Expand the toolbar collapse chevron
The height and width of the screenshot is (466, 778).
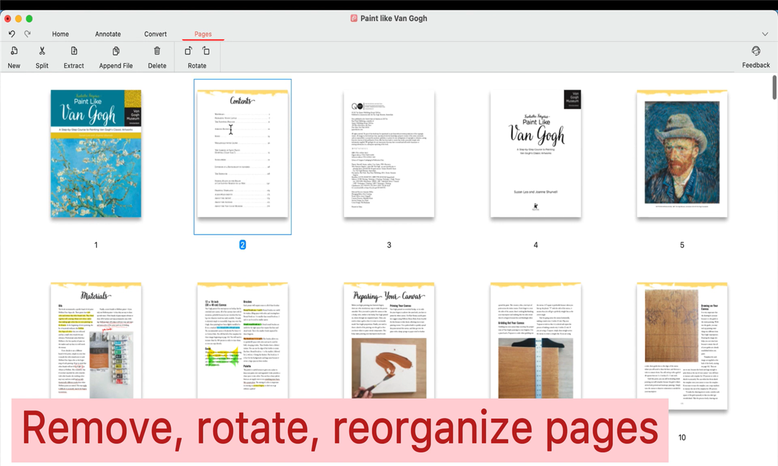pyautogui.click(x=765, y=34)
